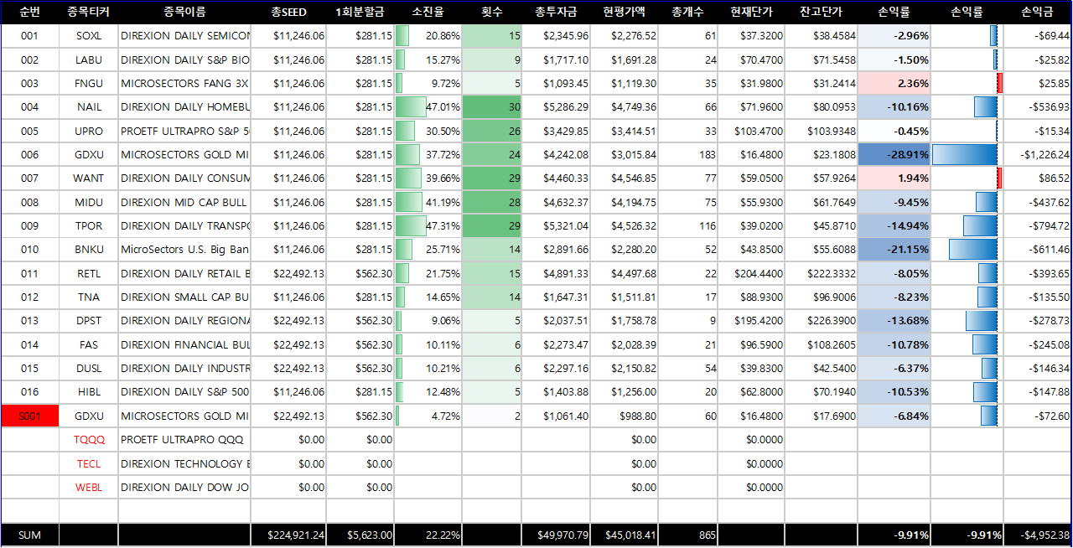Select the $4,891.33 invested cell
The width and height of the screenshot is (1073, 548).
(x=556, y=273)
